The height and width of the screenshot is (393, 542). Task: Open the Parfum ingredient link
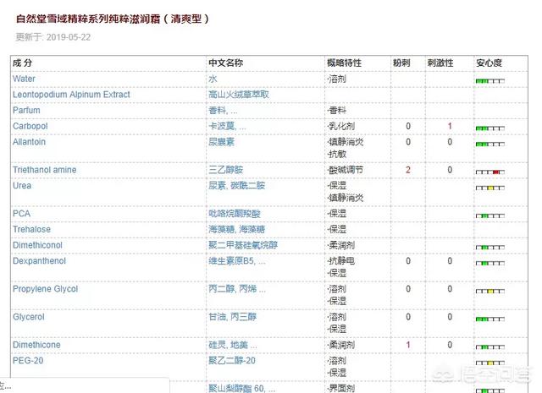point(26,111)
